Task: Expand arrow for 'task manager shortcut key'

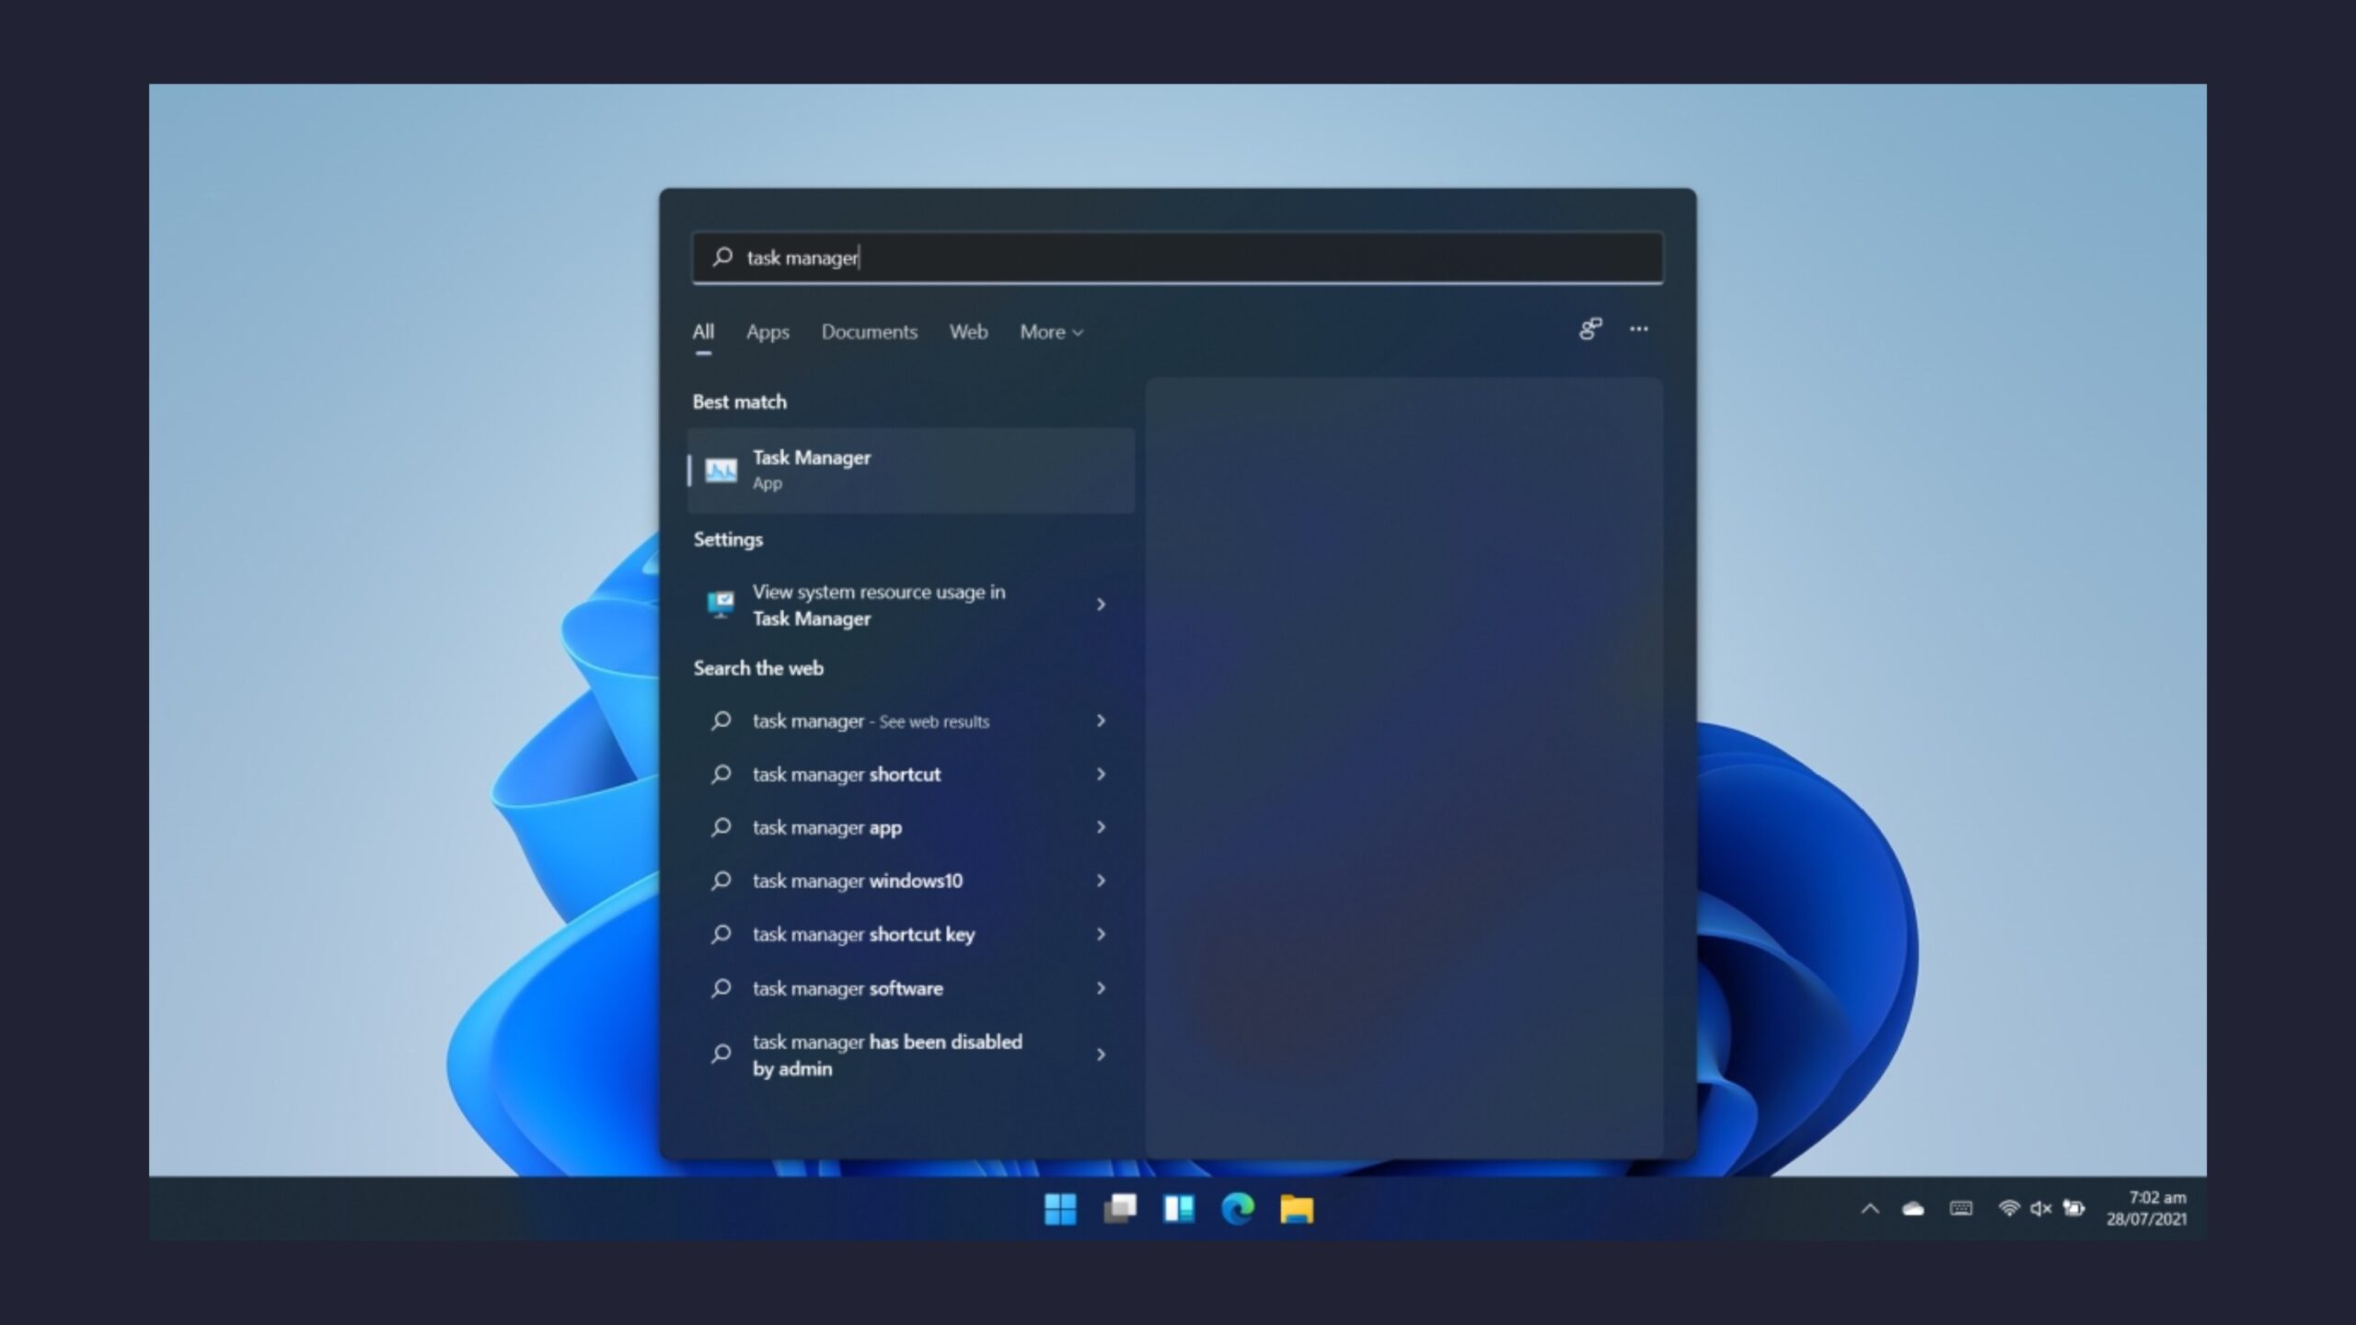Action: (x=1101, y=934)
